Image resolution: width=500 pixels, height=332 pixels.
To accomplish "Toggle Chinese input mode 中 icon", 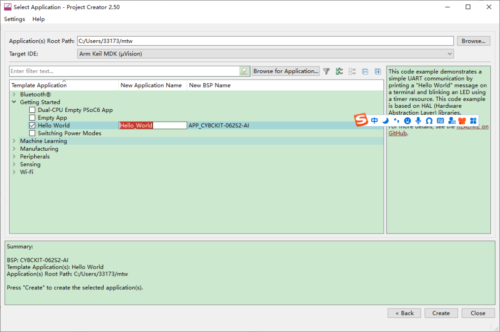I will point(375,120).
